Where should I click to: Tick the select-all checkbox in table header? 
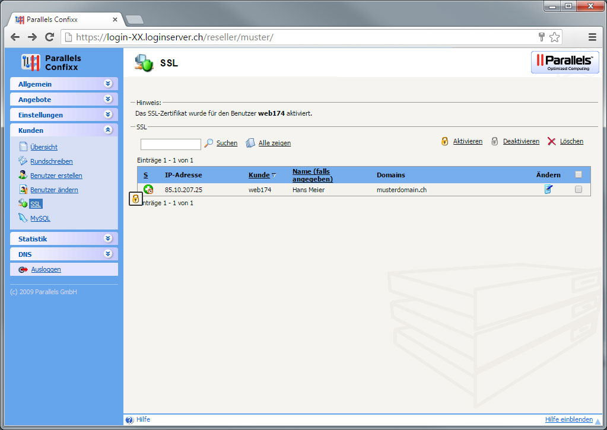click(x=579, y=174)
